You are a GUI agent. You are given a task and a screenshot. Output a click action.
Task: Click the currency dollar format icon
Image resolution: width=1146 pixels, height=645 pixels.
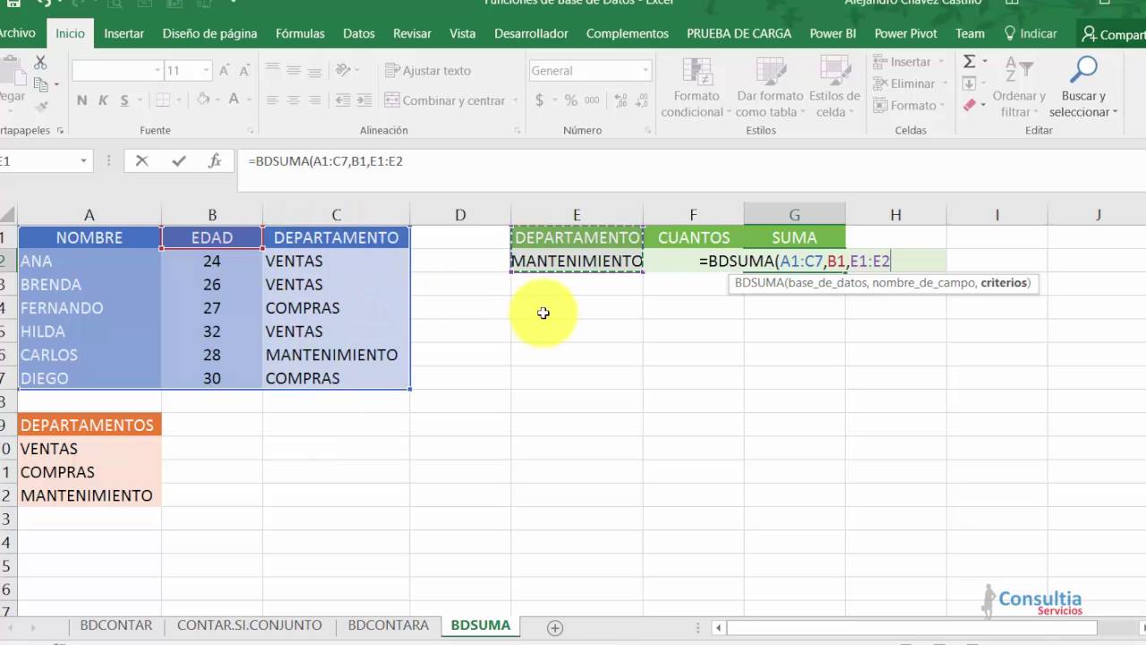[539, 100]
